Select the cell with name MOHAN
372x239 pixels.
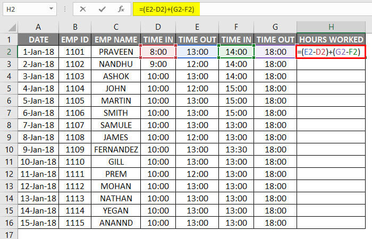[116, 186]
